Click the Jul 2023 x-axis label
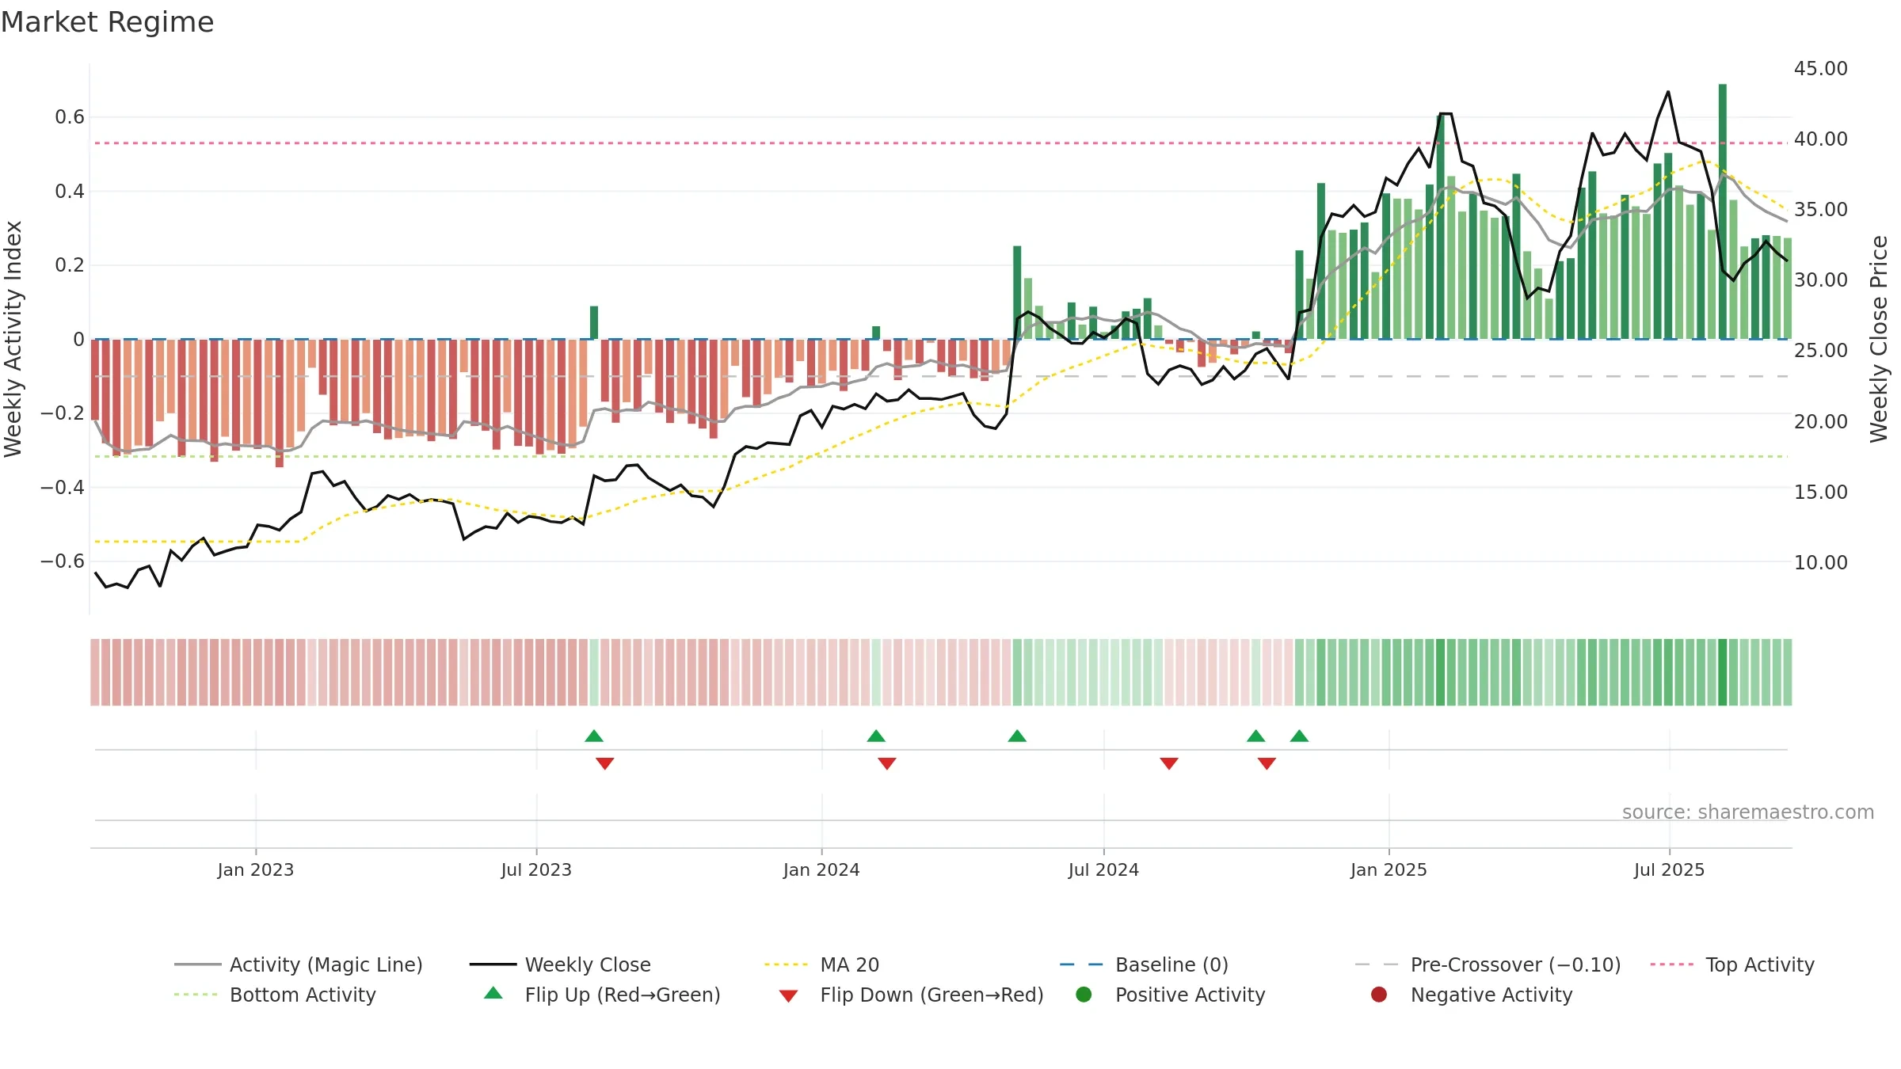 click(536, 870)
